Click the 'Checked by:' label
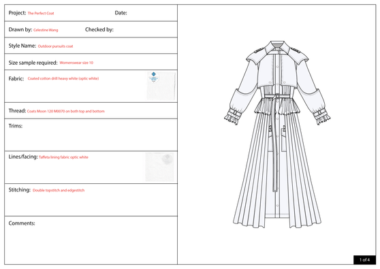 pyautogui.click(x=99, y=29)
